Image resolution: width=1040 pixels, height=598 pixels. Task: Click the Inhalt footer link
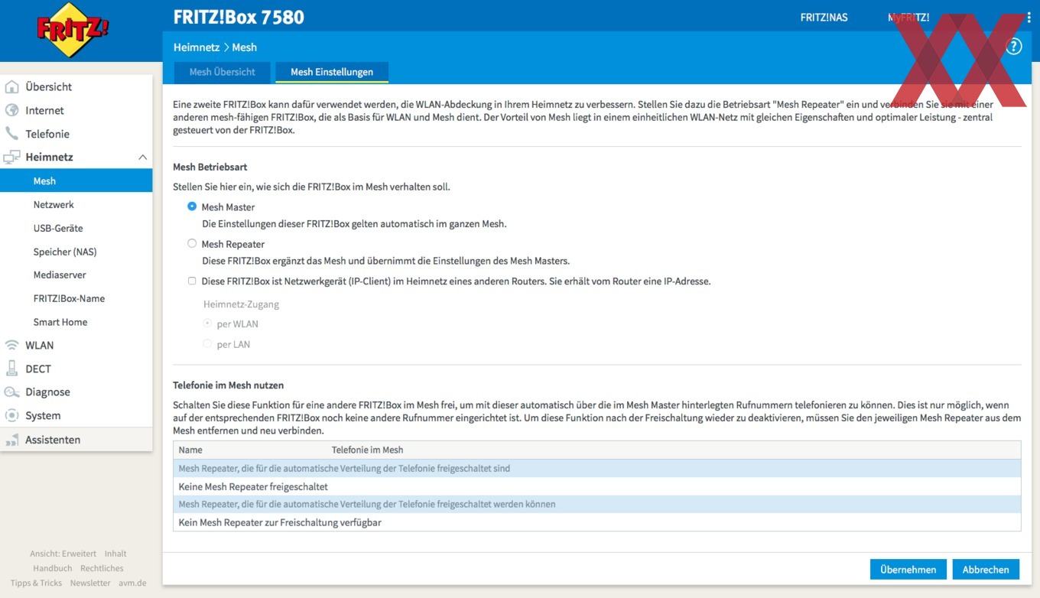coord(115,554)
